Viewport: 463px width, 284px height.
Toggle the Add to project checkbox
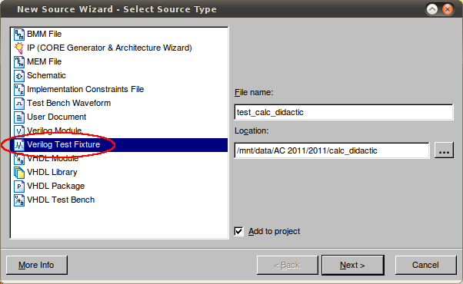tap(239, 232)
